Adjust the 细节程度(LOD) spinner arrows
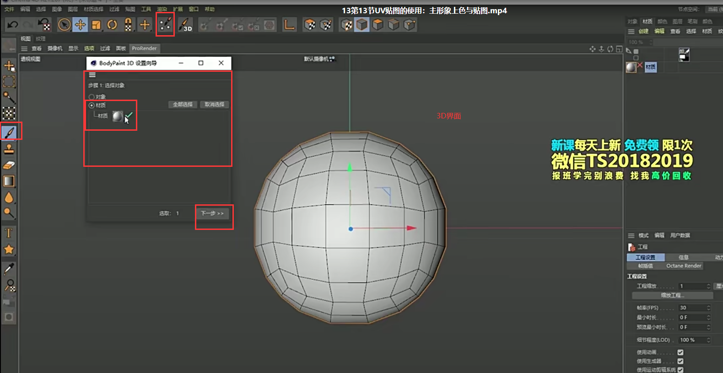The height and width of the screenshot is (373, 723). (x=708, y=340)
